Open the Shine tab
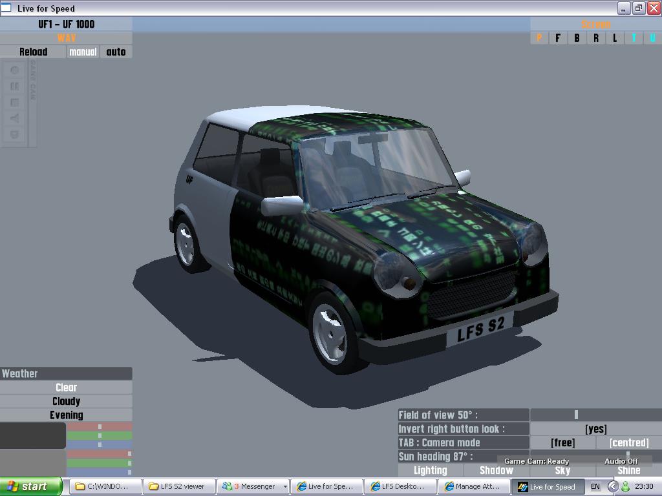 pos(629,470)
